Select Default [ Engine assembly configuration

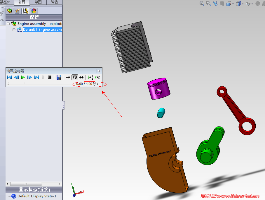point(42,30)
